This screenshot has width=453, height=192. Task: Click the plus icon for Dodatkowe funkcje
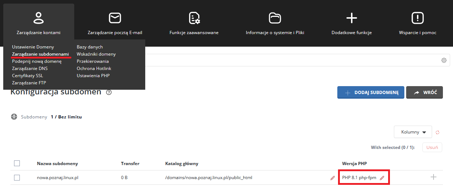pos(351,18)
